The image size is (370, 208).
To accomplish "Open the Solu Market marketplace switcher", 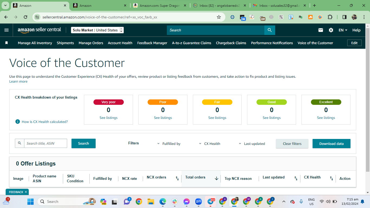I will pos(98,30).
